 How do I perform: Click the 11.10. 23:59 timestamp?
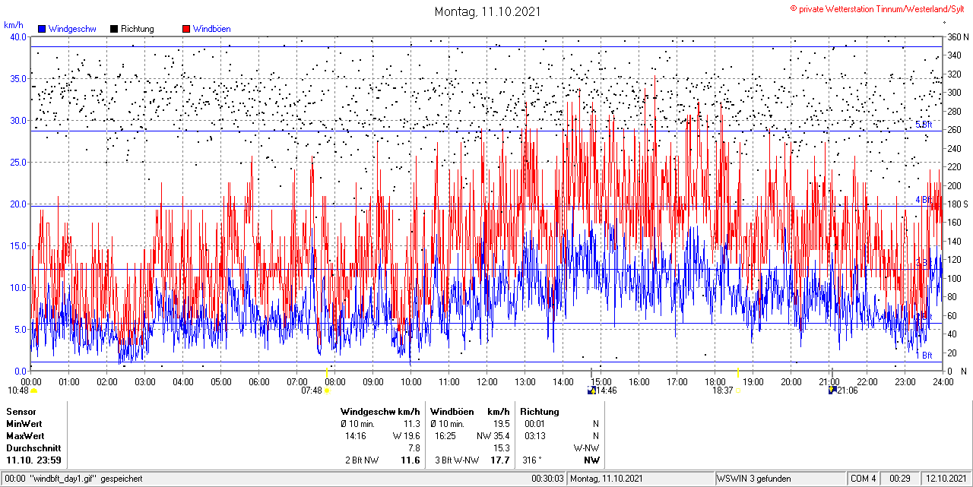34,460
